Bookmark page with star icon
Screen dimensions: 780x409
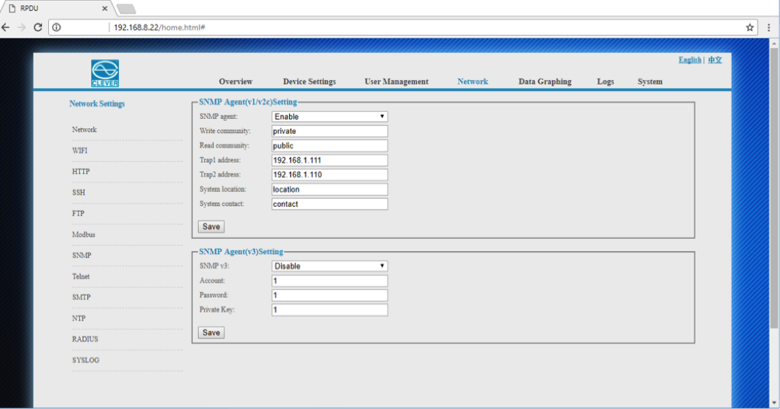pos(750,26)
